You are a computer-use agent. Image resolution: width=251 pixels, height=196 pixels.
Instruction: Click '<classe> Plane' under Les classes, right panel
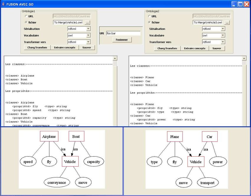[x=142, y=77]
